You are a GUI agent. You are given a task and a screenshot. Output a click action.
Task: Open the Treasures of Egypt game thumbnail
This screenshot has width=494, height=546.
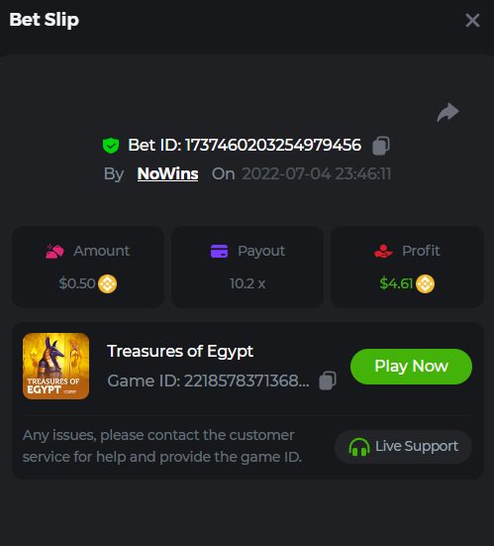pyautogui.click(x=55, y=366)
